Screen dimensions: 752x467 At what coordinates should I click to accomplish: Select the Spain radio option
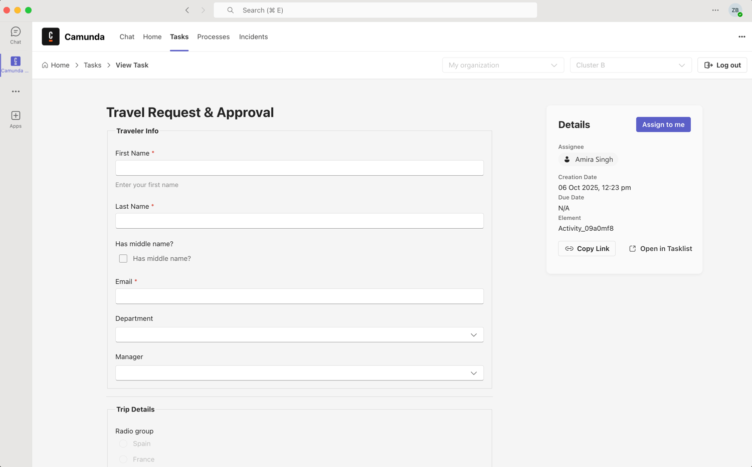coord(123,444)
